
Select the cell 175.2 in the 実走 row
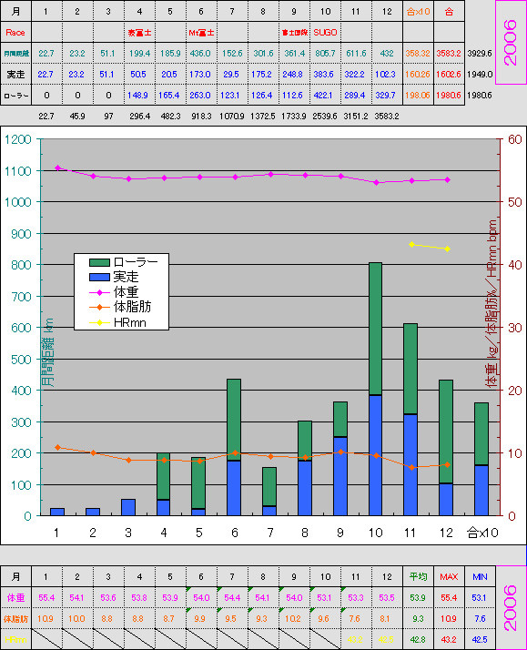point(263,75)
